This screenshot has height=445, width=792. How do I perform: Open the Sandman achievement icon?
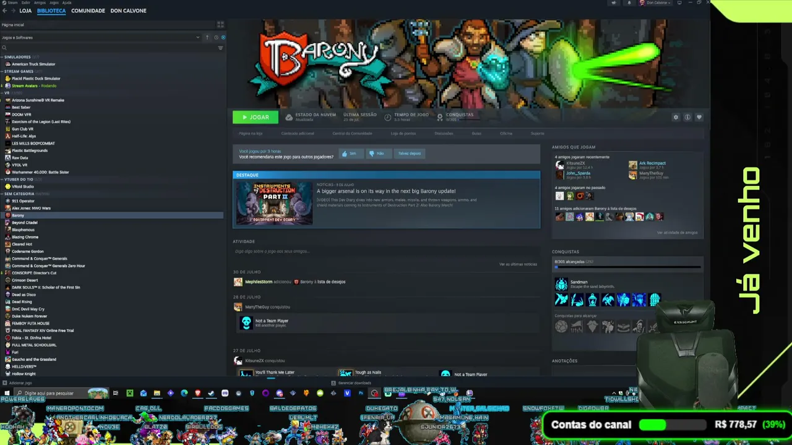[x=561, y=284]
